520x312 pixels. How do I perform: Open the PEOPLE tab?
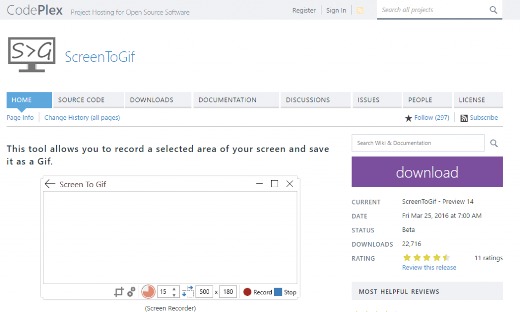pos(428,100)
